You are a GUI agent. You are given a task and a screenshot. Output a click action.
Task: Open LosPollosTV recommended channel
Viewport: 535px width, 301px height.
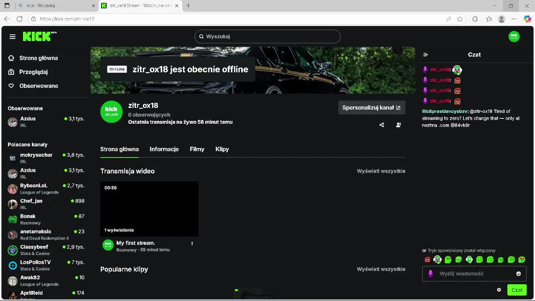[x=46, y=265]
